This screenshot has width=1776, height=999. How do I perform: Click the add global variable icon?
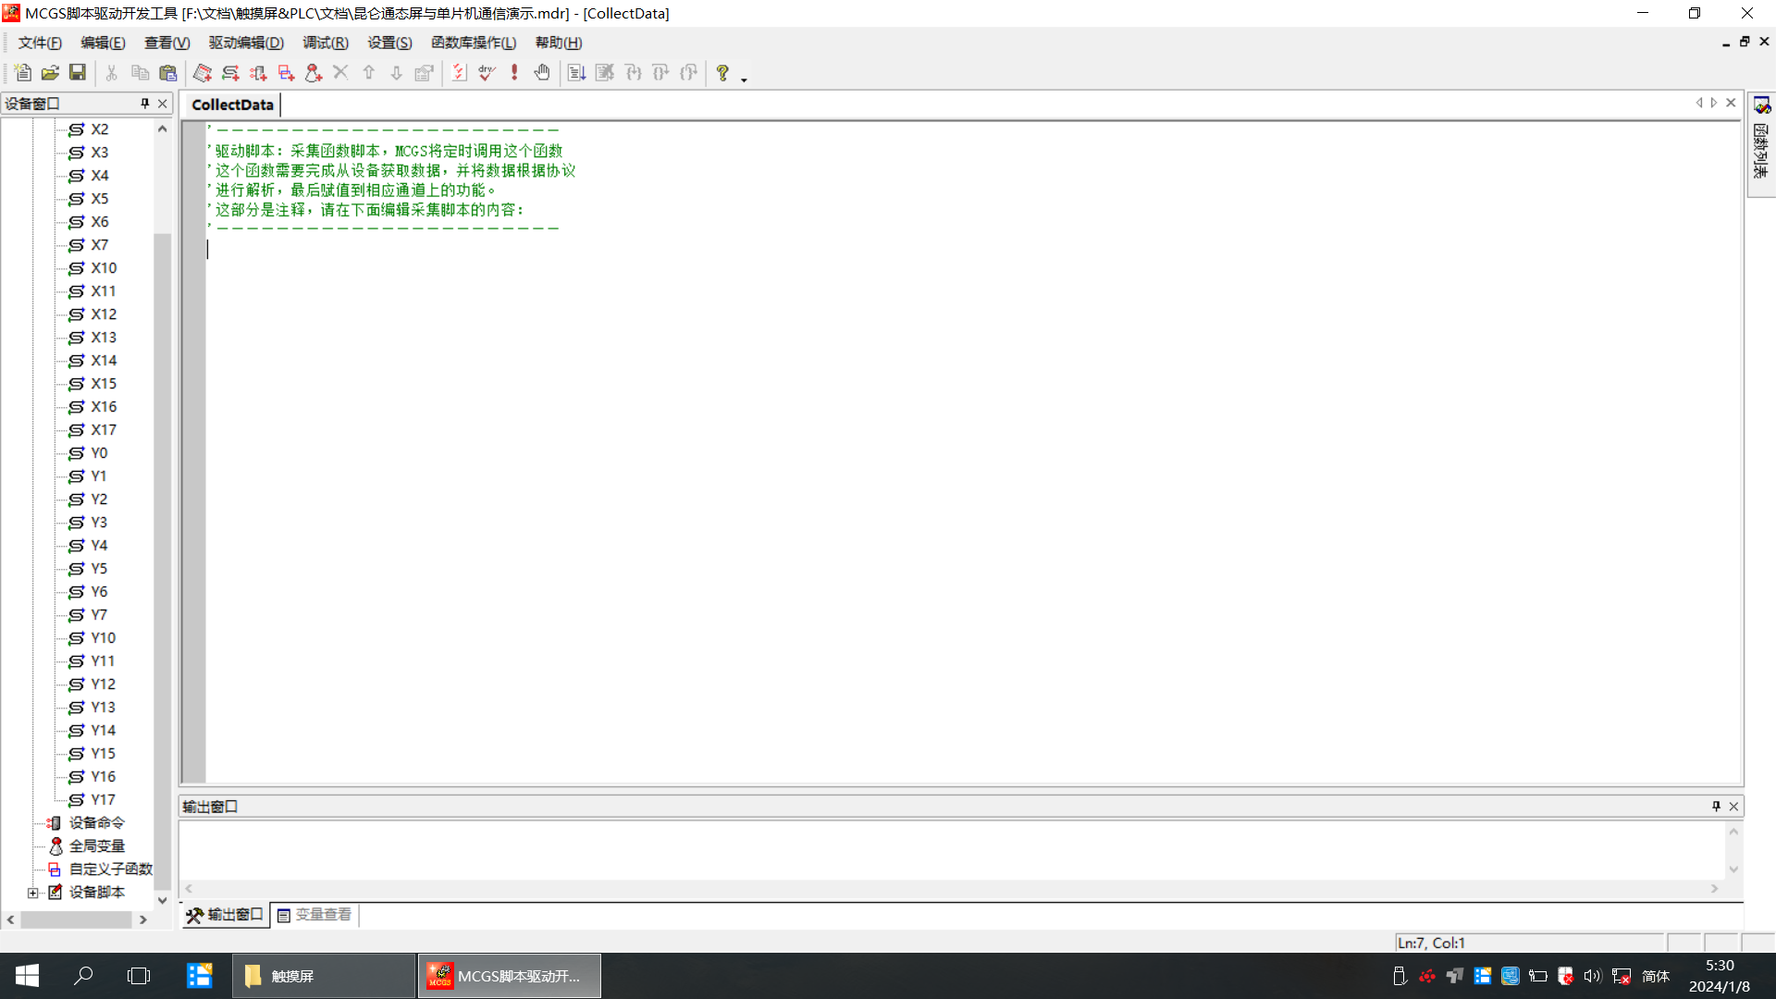coord(314,73)
